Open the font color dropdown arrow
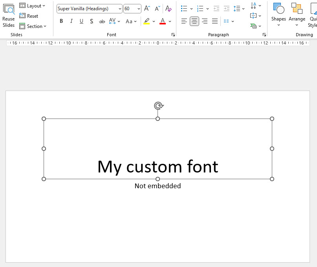This screenshot has height=267, width=317. point(170,21)
